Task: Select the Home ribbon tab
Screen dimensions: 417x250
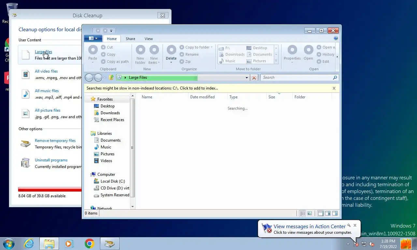Action: [112, 39]
